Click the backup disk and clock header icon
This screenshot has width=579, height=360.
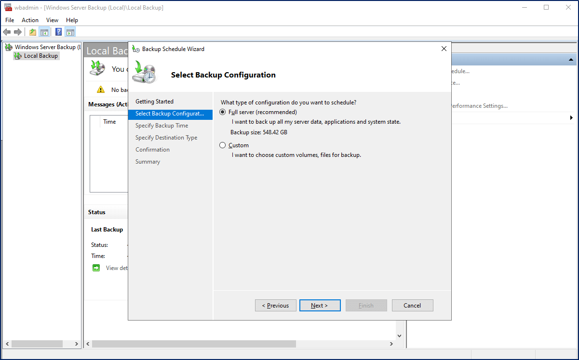pos(144,73)
